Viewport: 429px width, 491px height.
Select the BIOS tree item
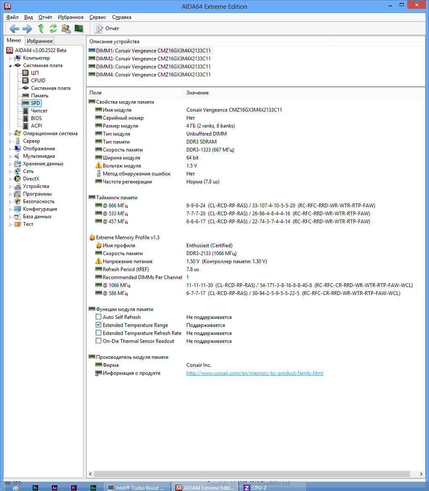tap(37, 118)
